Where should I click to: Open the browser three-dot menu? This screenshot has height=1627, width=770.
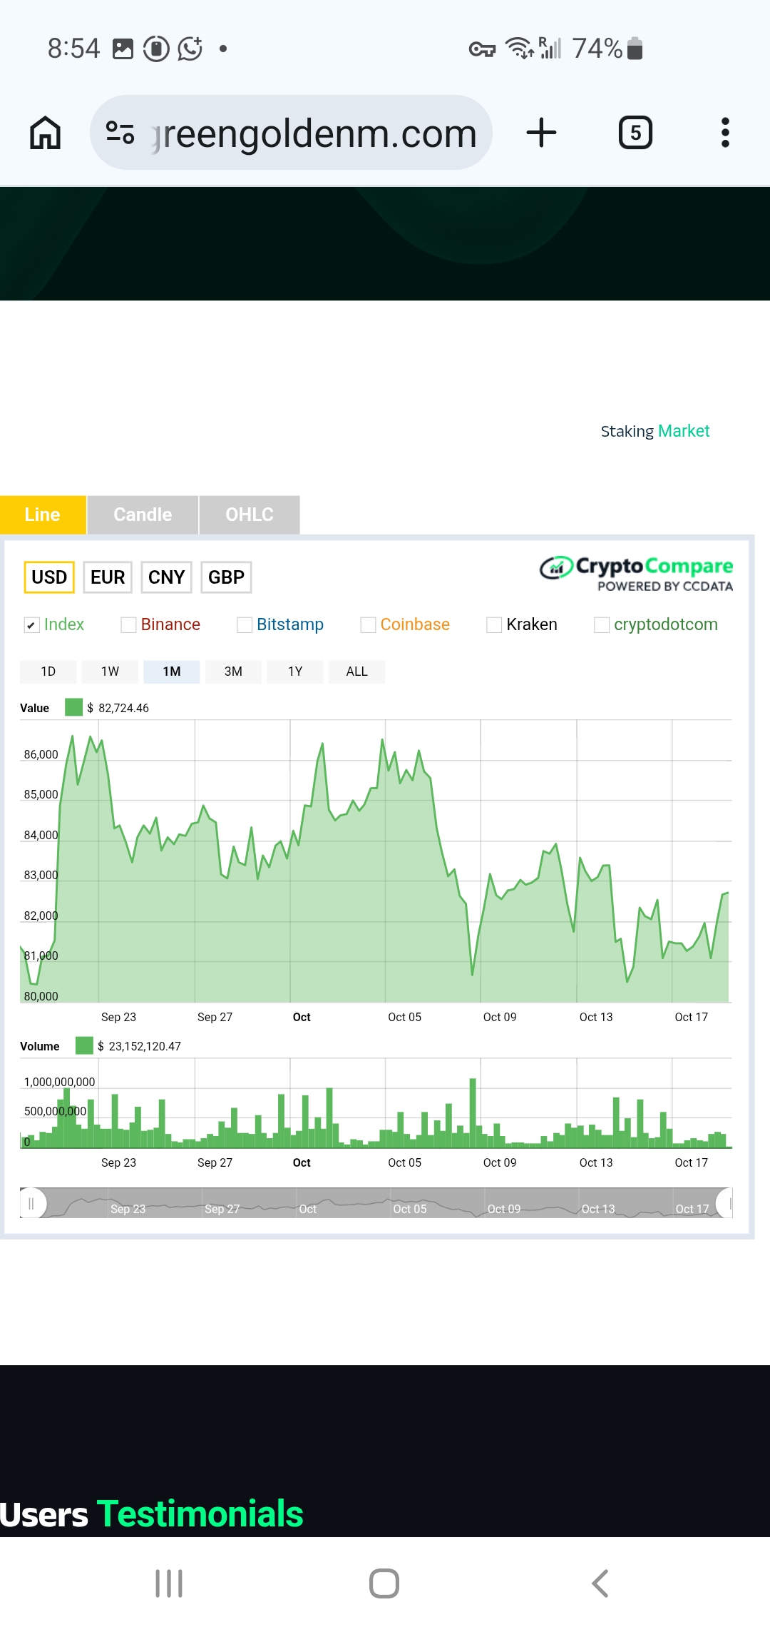click(725, 133)
